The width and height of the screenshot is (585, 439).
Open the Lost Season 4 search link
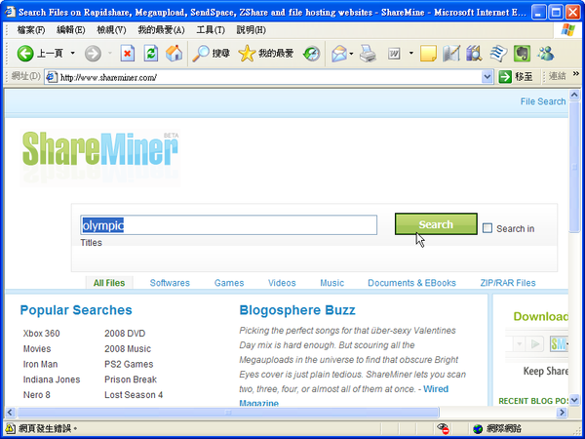134,394
